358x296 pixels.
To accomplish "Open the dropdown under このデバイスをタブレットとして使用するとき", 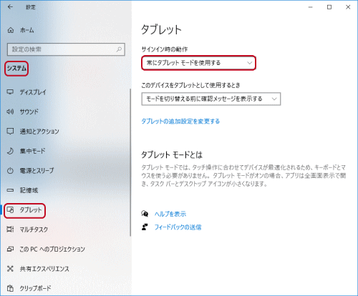I will [211, 99].
